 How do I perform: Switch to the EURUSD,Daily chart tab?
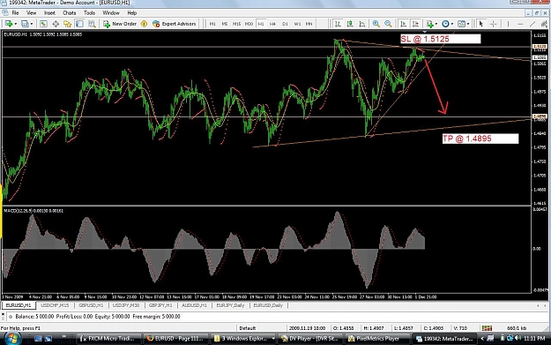(268, 305)
